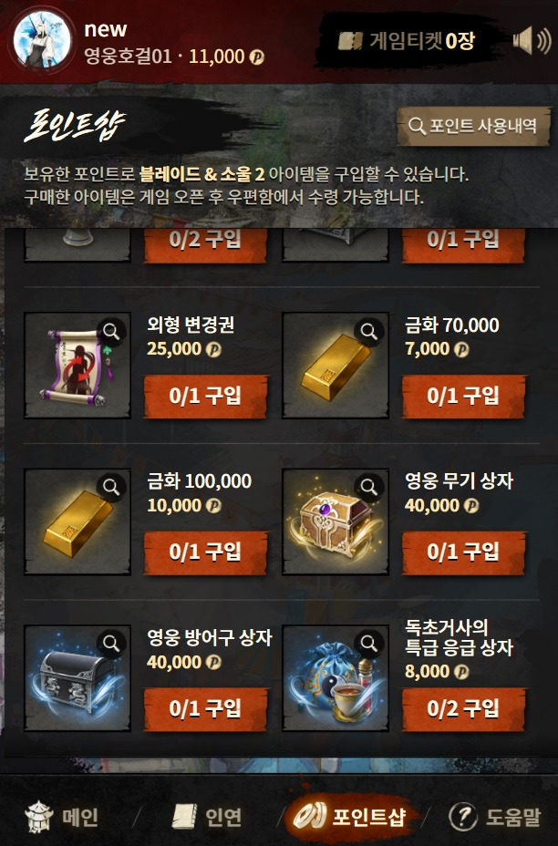
Task: Open the 도움말 help tab
Action: (x=495, y=817)
